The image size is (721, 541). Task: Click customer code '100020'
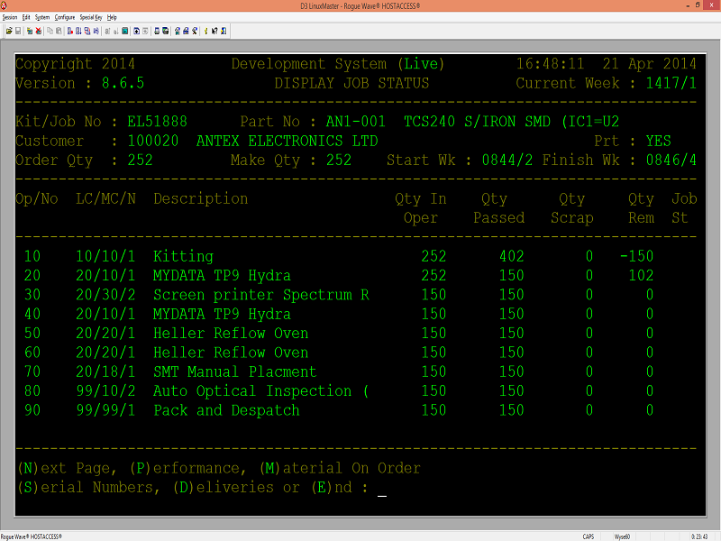click(153, 141)
